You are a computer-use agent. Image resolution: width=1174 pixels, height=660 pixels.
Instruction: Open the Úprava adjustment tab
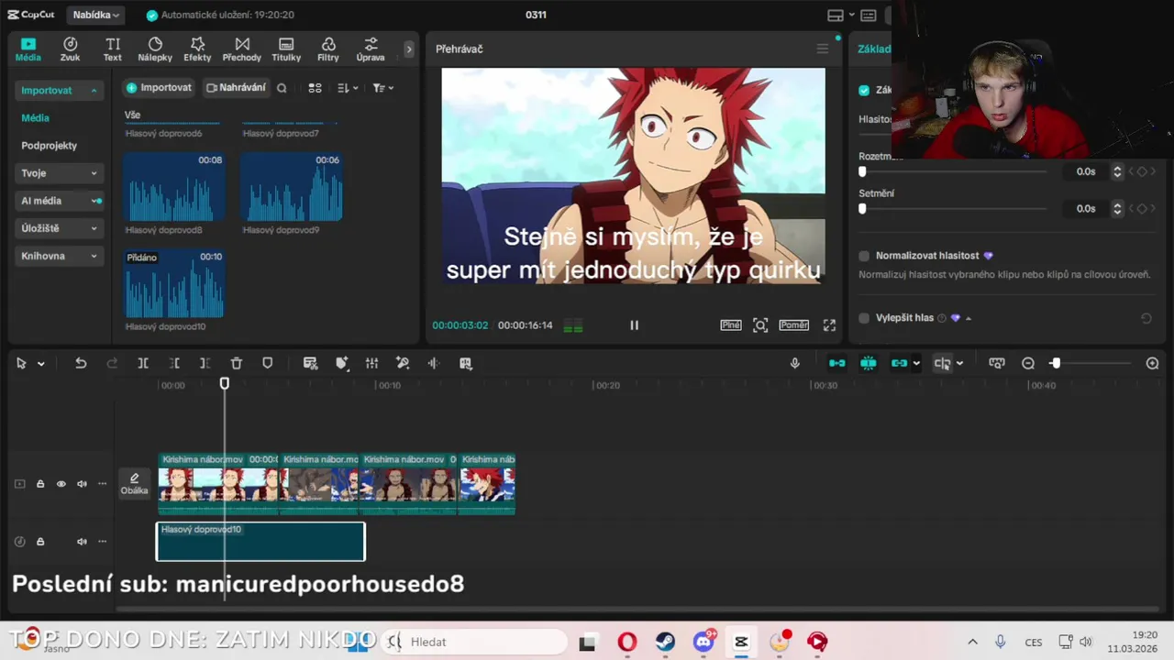(x=371, y=49)
